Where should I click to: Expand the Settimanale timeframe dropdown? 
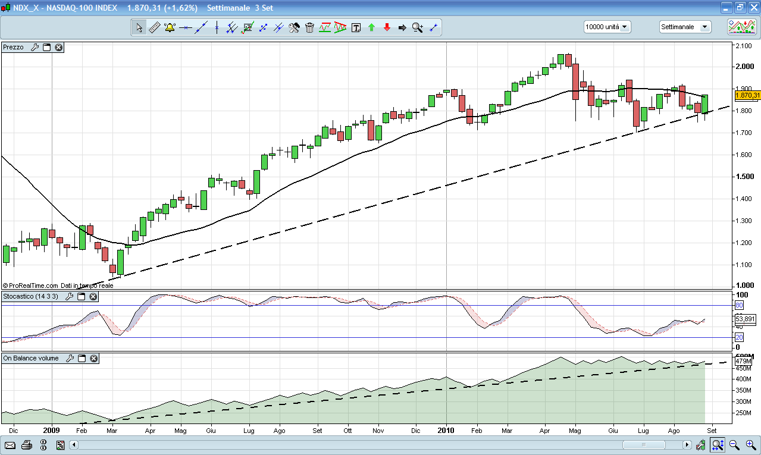pyautogui.click(x=685, y=27)
